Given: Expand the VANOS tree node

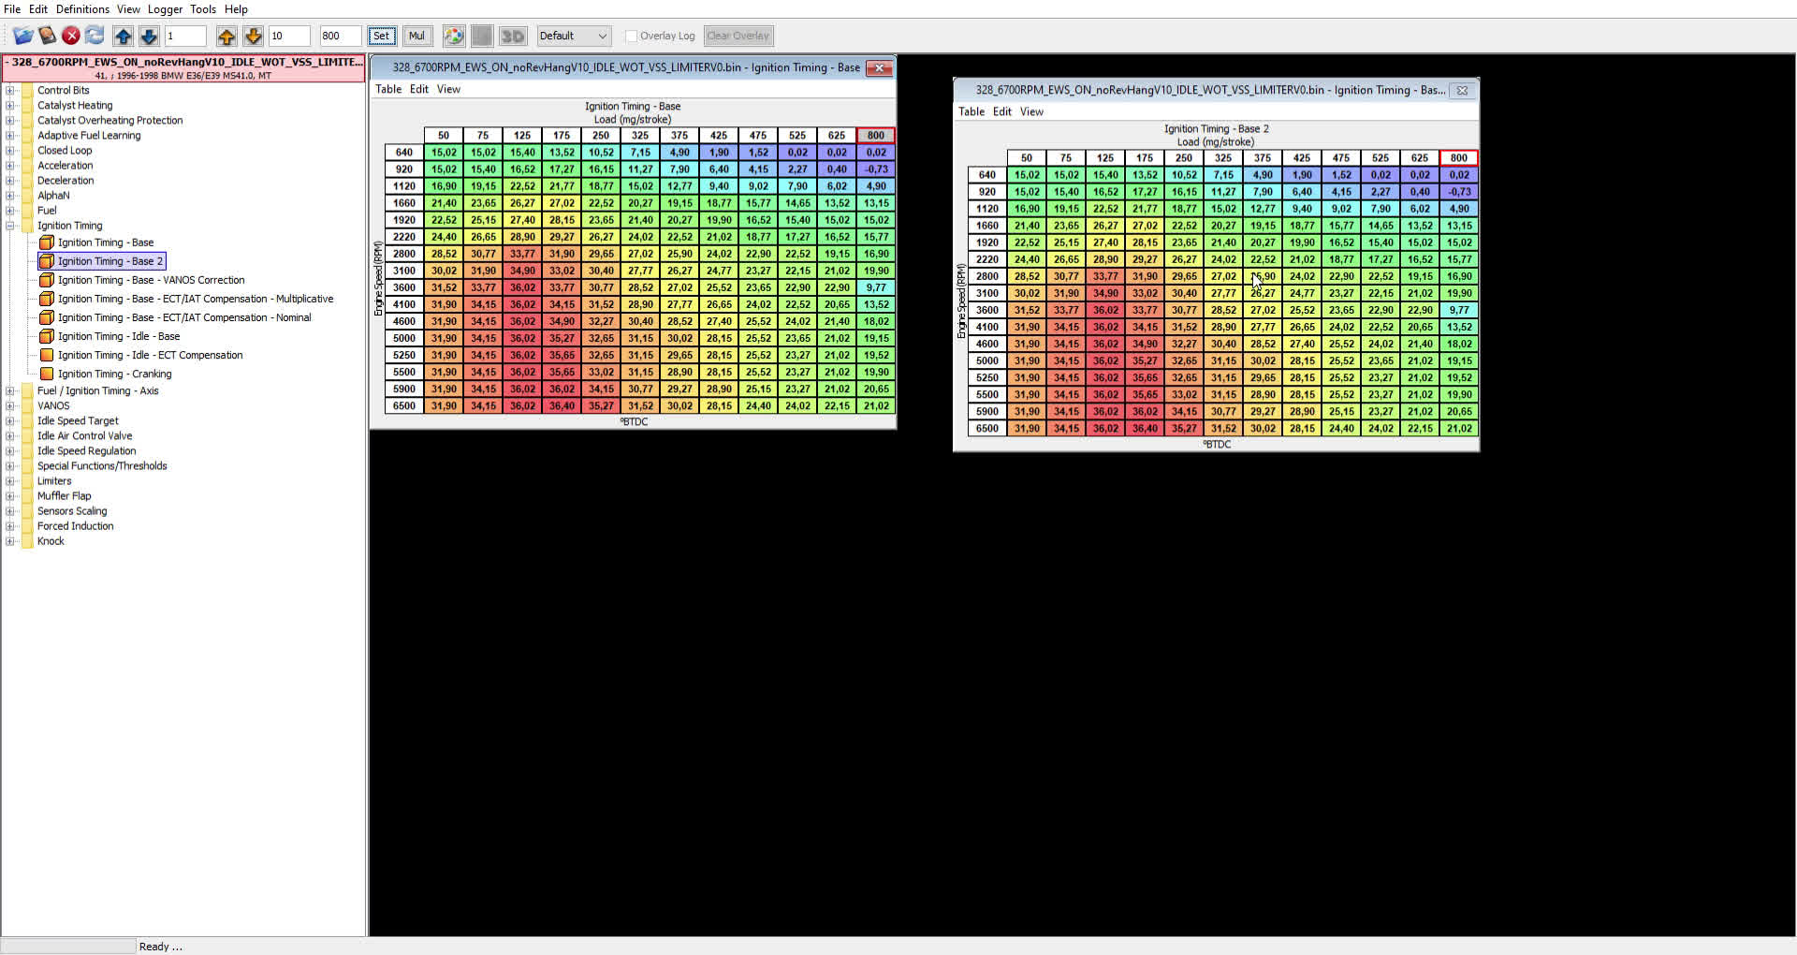Looking at the screenshot, I should [x=9, y=406].
